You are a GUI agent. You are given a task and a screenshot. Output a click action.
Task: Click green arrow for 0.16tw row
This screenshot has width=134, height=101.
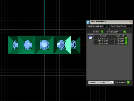click(x=126, y=43)
